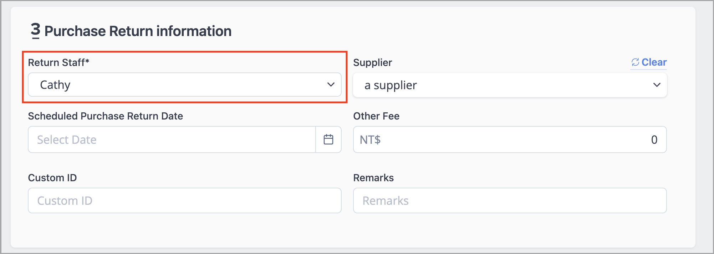Click the Other Fee value 0
The image size is (714, 254).
(654, 139)
